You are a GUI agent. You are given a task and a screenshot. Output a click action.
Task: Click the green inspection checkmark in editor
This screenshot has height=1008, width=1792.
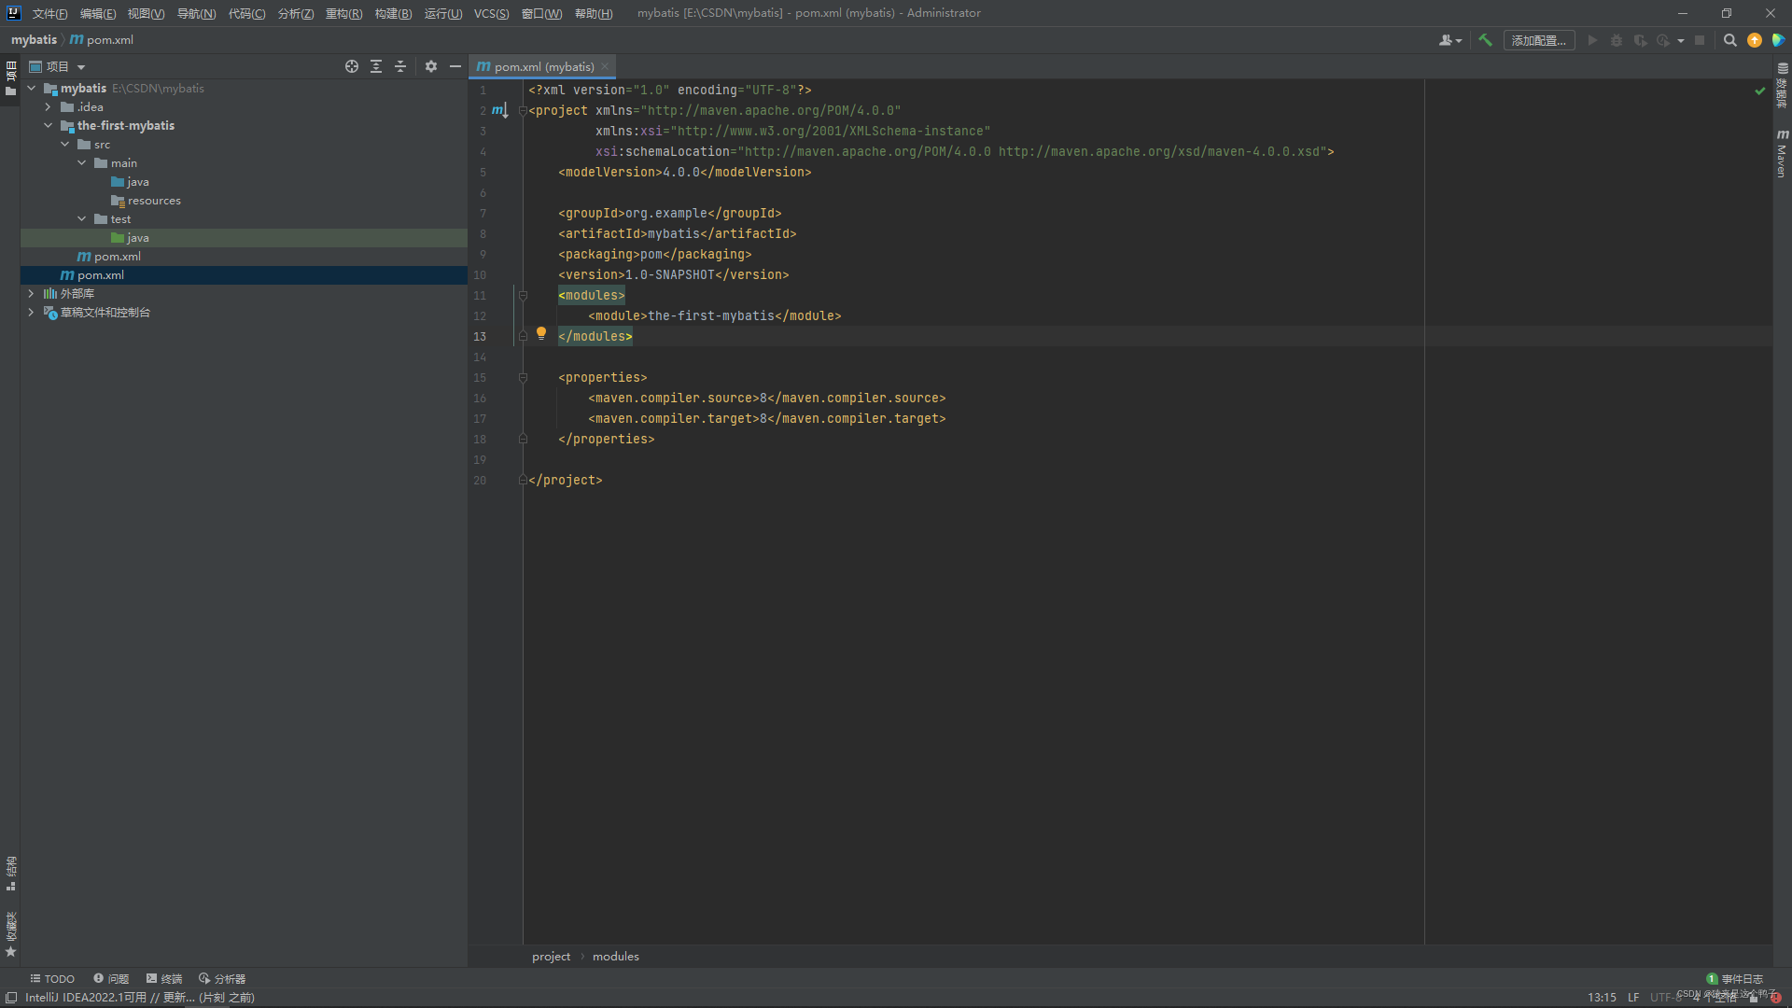point(1760,91)
